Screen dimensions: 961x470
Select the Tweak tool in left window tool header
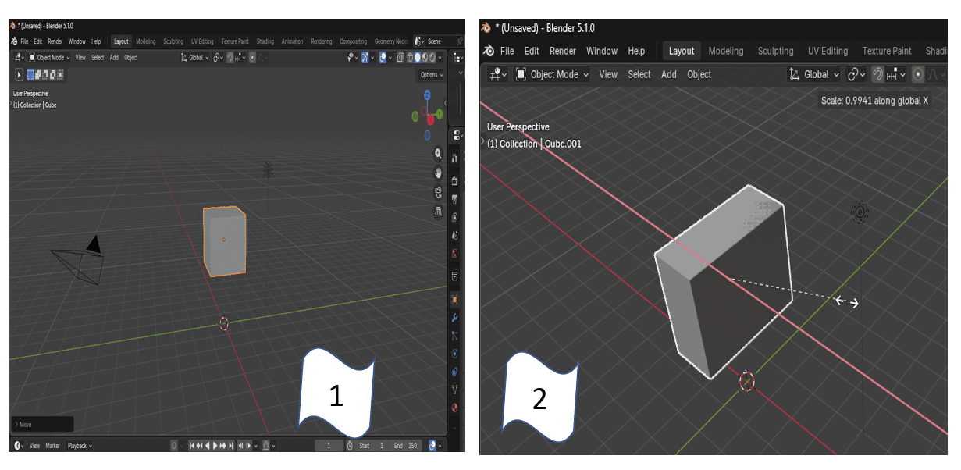coord(19,74)
